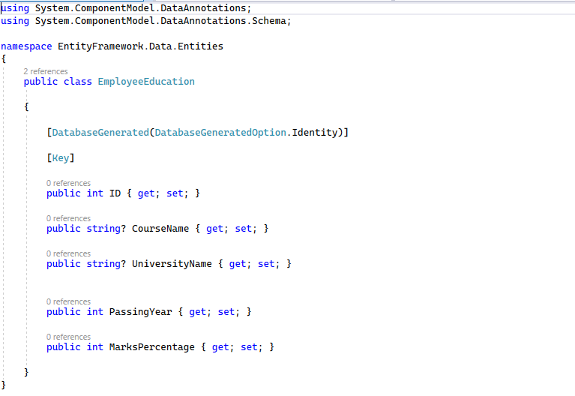Click the ID property name
Viewport: 575px width, 396px height.
point(115,193)
